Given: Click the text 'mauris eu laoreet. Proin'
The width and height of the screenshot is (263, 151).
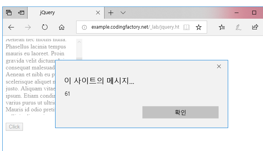Looking at the screenshot, I should click(x=35, y=53).
